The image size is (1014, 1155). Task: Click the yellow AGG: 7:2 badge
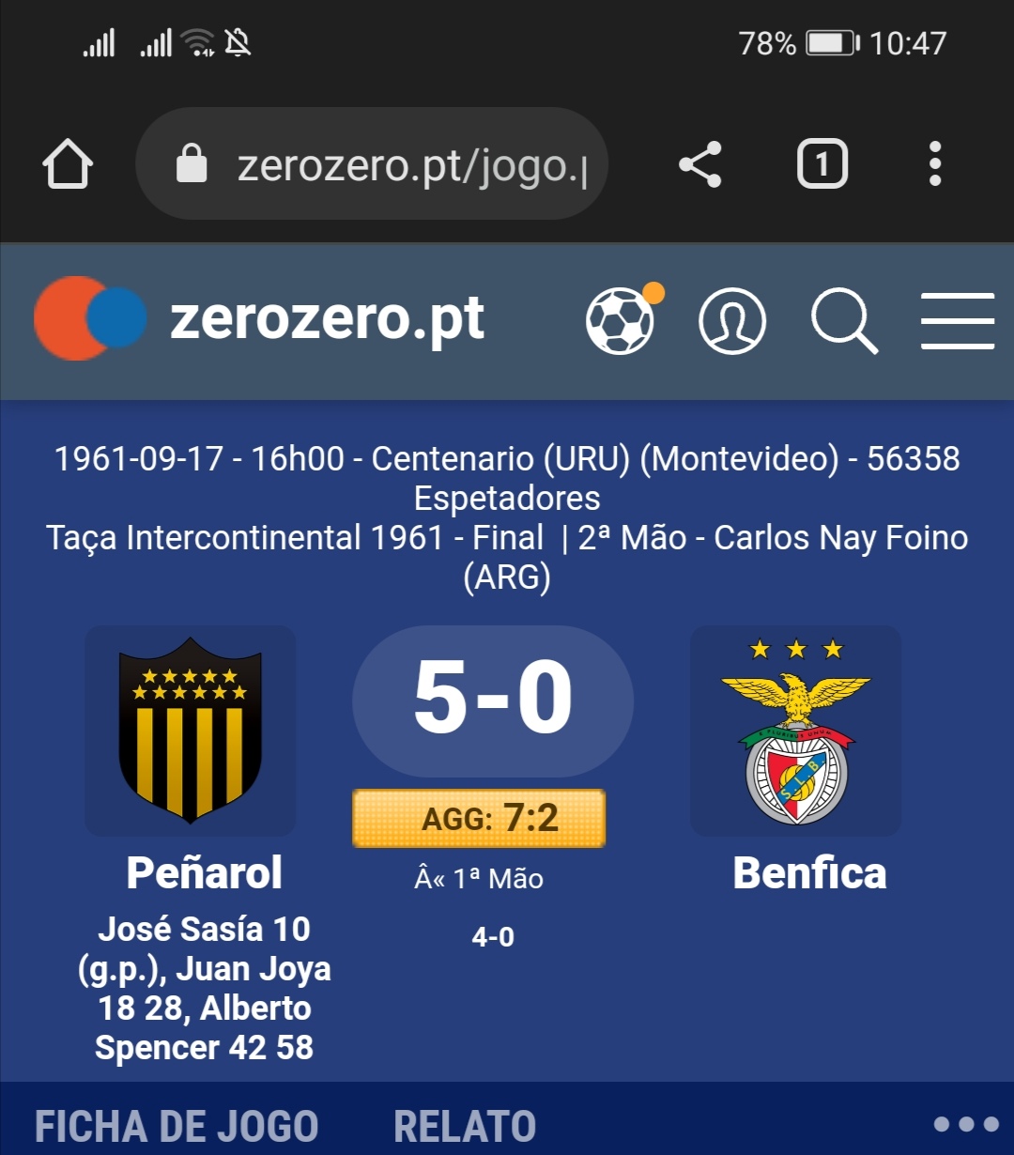[479, 818]
